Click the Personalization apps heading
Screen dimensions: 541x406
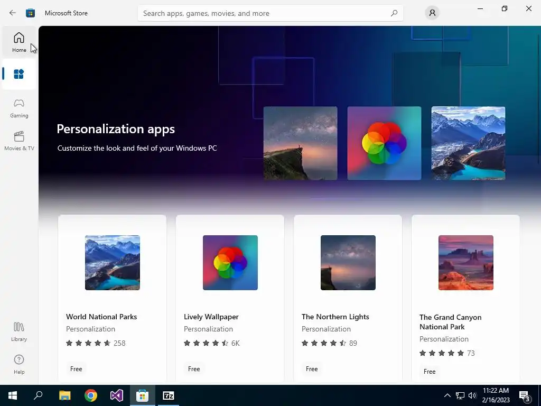pyautogui.click(x=116, y=129)
